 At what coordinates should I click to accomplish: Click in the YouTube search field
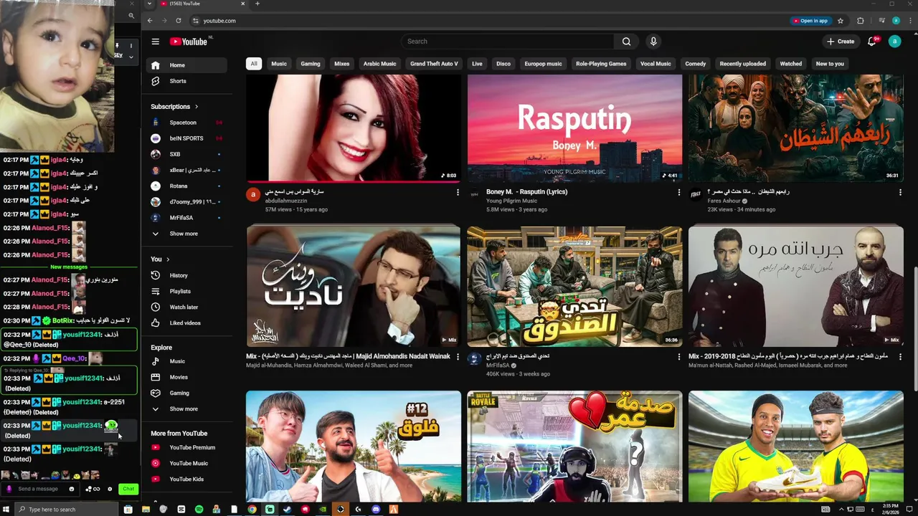(x=507, y=42)
